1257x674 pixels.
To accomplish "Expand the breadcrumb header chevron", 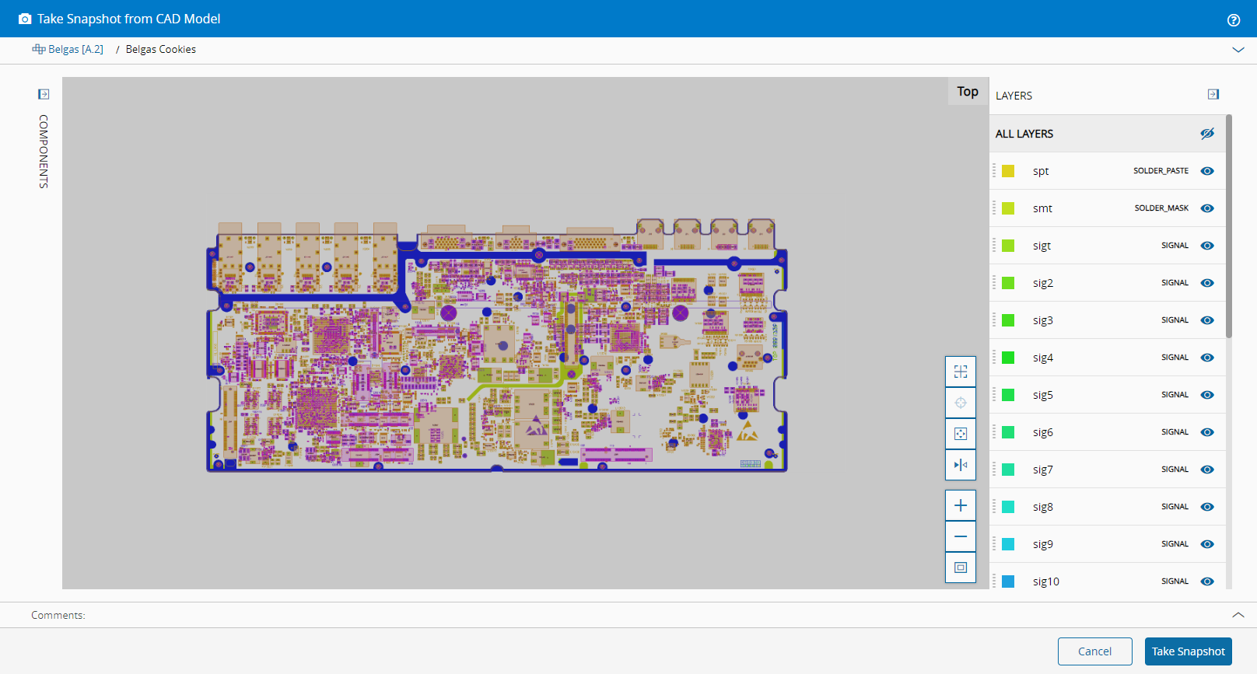I will (1238, 50).
